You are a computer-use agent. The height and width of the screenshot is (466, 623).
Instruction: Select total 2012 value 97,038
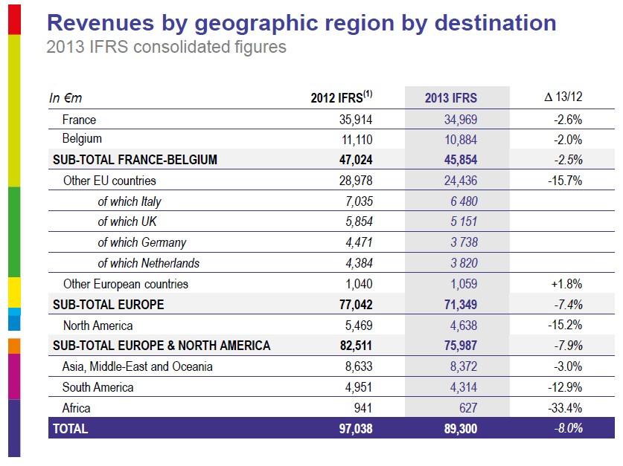(x=356, y=429)
